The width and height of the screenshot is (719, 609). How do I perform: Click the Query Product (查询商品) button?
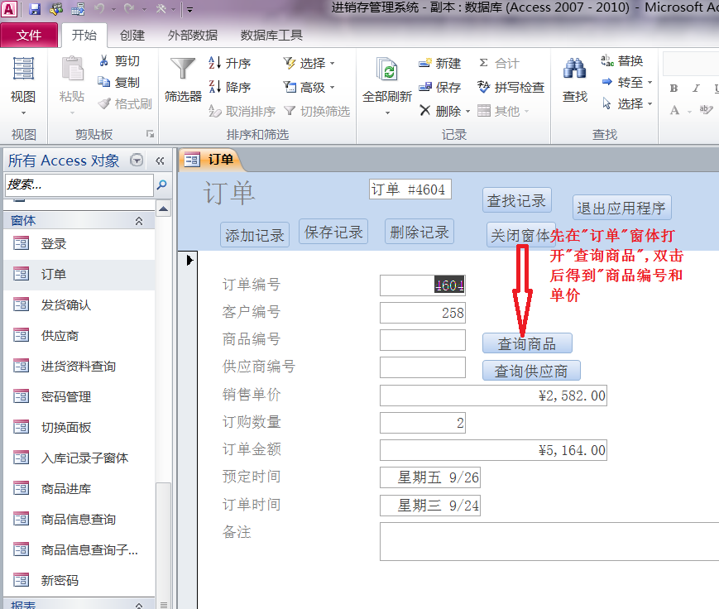click(x=526, y=343)
